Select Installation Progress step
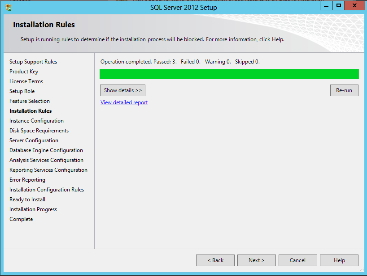The height and width of the screenshot is (276, 367). tap(33, 209)
